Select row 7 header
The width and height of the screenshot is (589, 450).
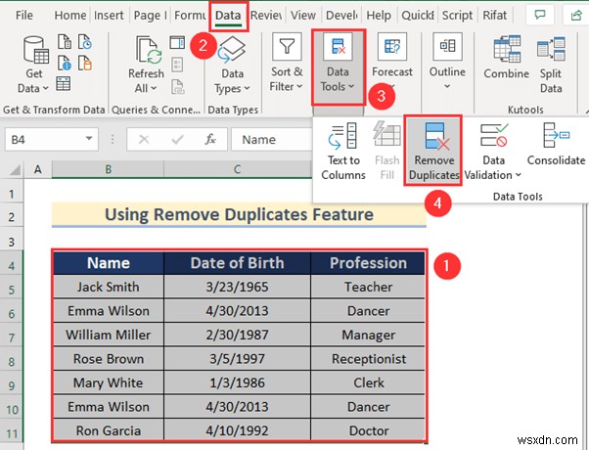tap(12, 337)
